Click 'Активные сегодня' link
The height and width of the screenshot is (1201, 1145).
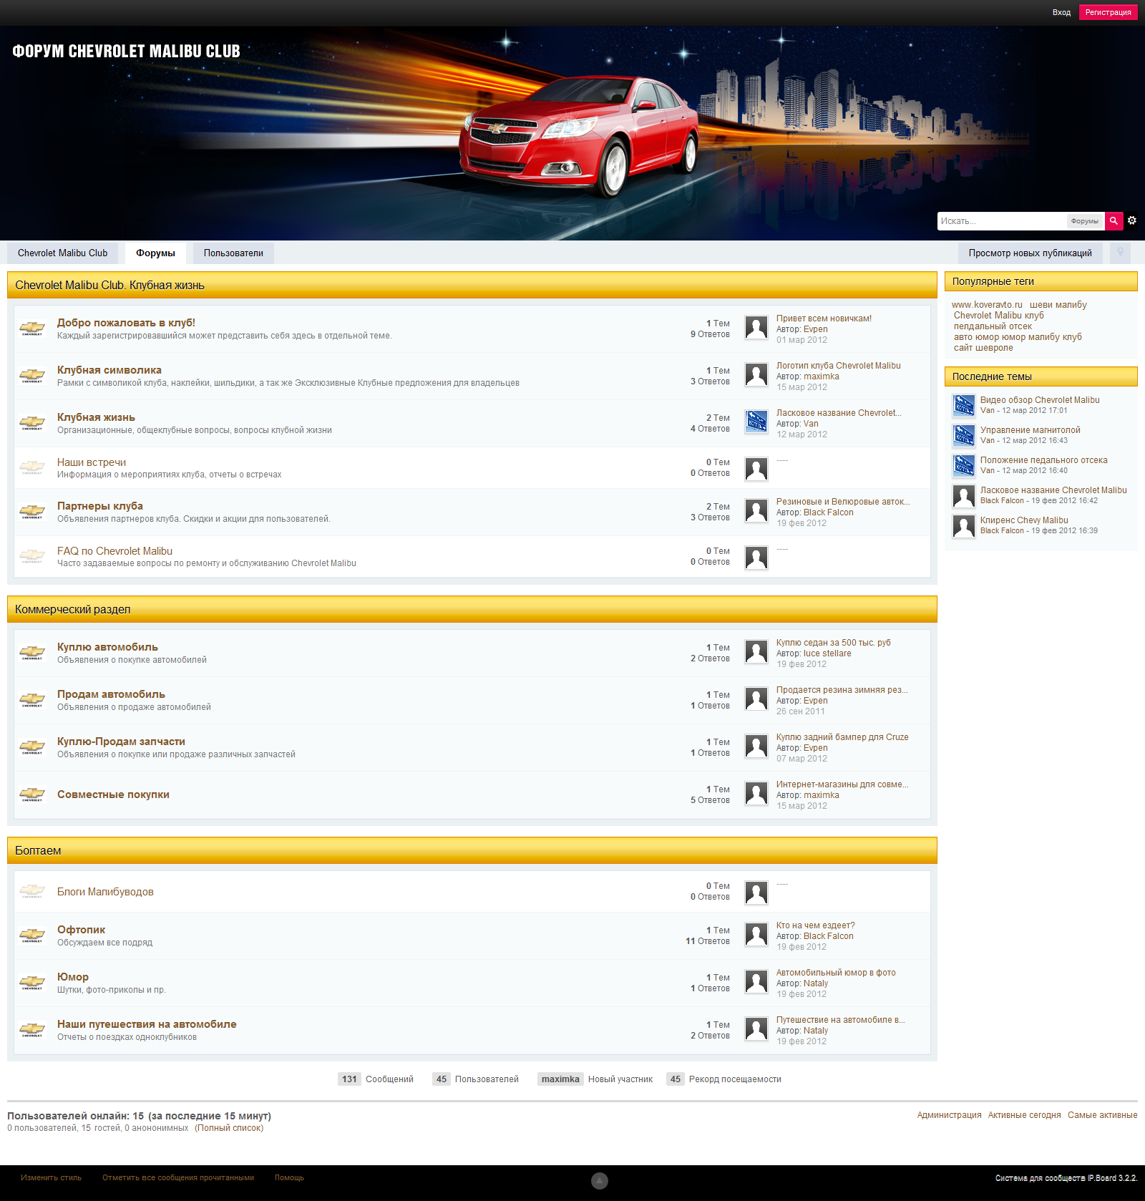[x=1024, y=1115]
